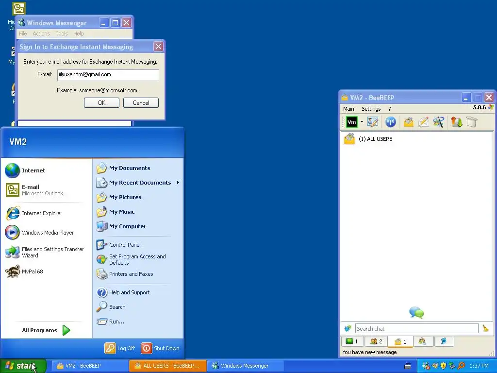This screenshot has width=497, height=373.
Task: Open Actions menu in Windows Messenger
Action: click(41, 34)
